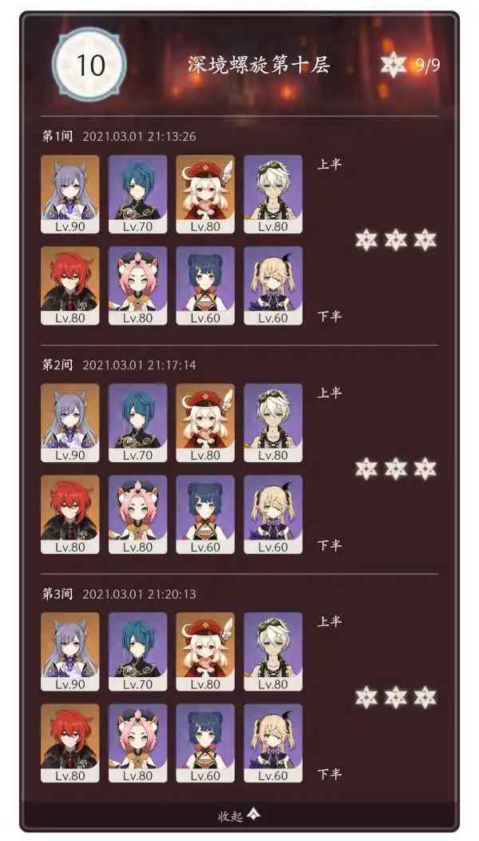Click the last star of chamber 3 rating
479x841 pixels.
[x=425, y=697]
